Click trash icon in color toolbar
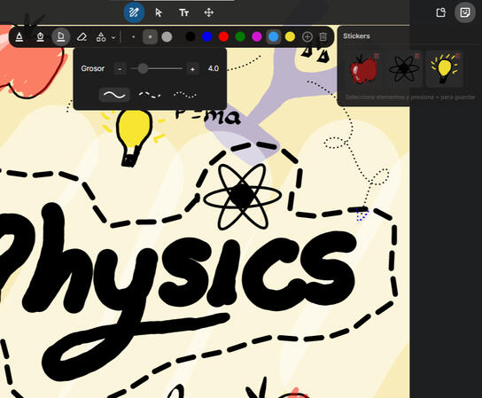 (323, 37)
